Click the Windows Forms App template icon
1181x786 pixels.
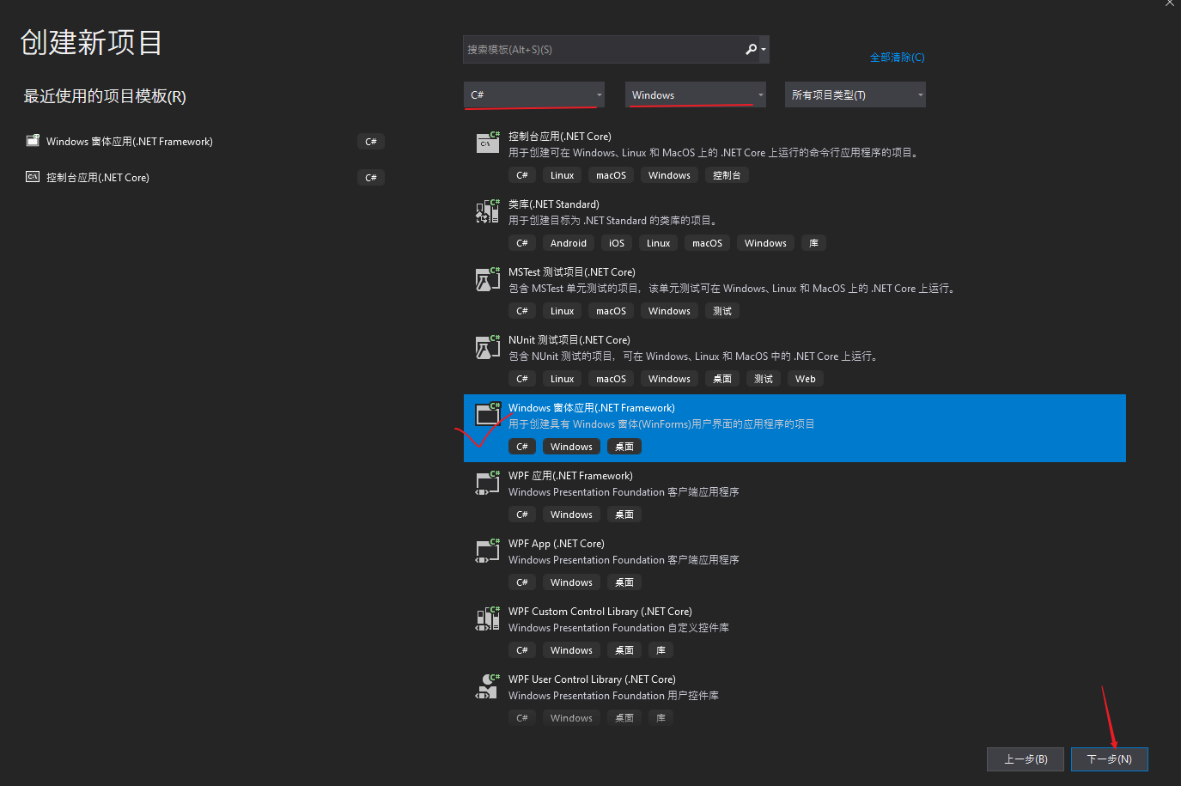pos(488,414)
